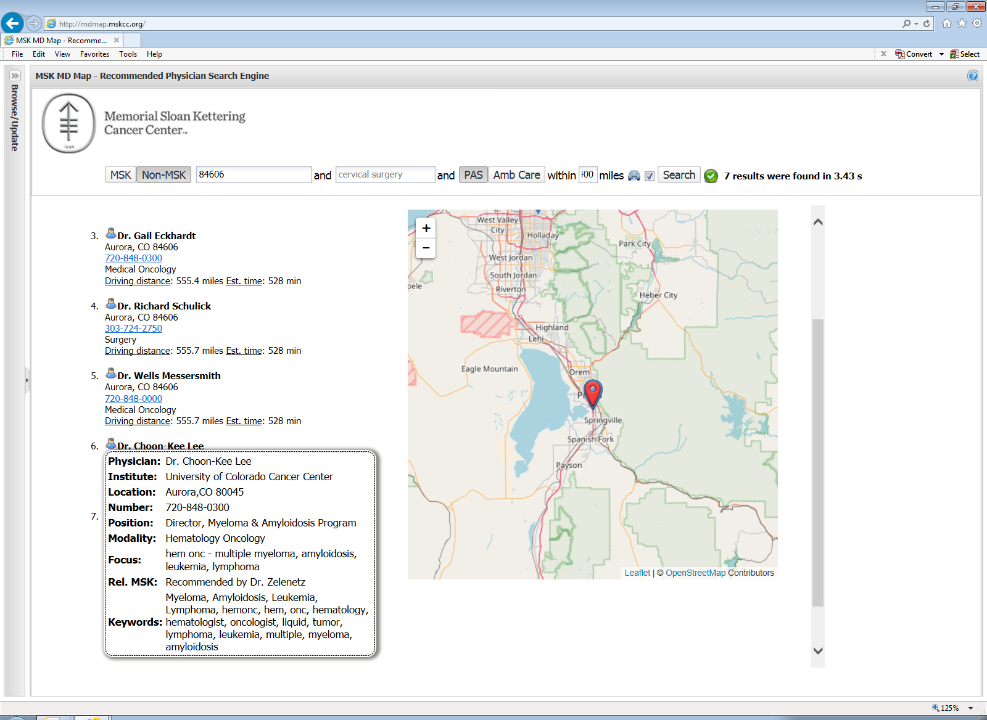The width and height of the screenshot is (987, 720).
Task: Click Dr. Richard Schulick's name
Action: click(x=164, y=306)
